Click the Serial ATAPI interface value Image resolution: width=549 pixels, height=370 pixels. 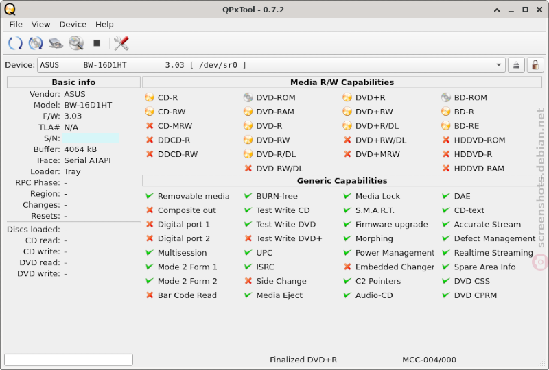(87, 160)
